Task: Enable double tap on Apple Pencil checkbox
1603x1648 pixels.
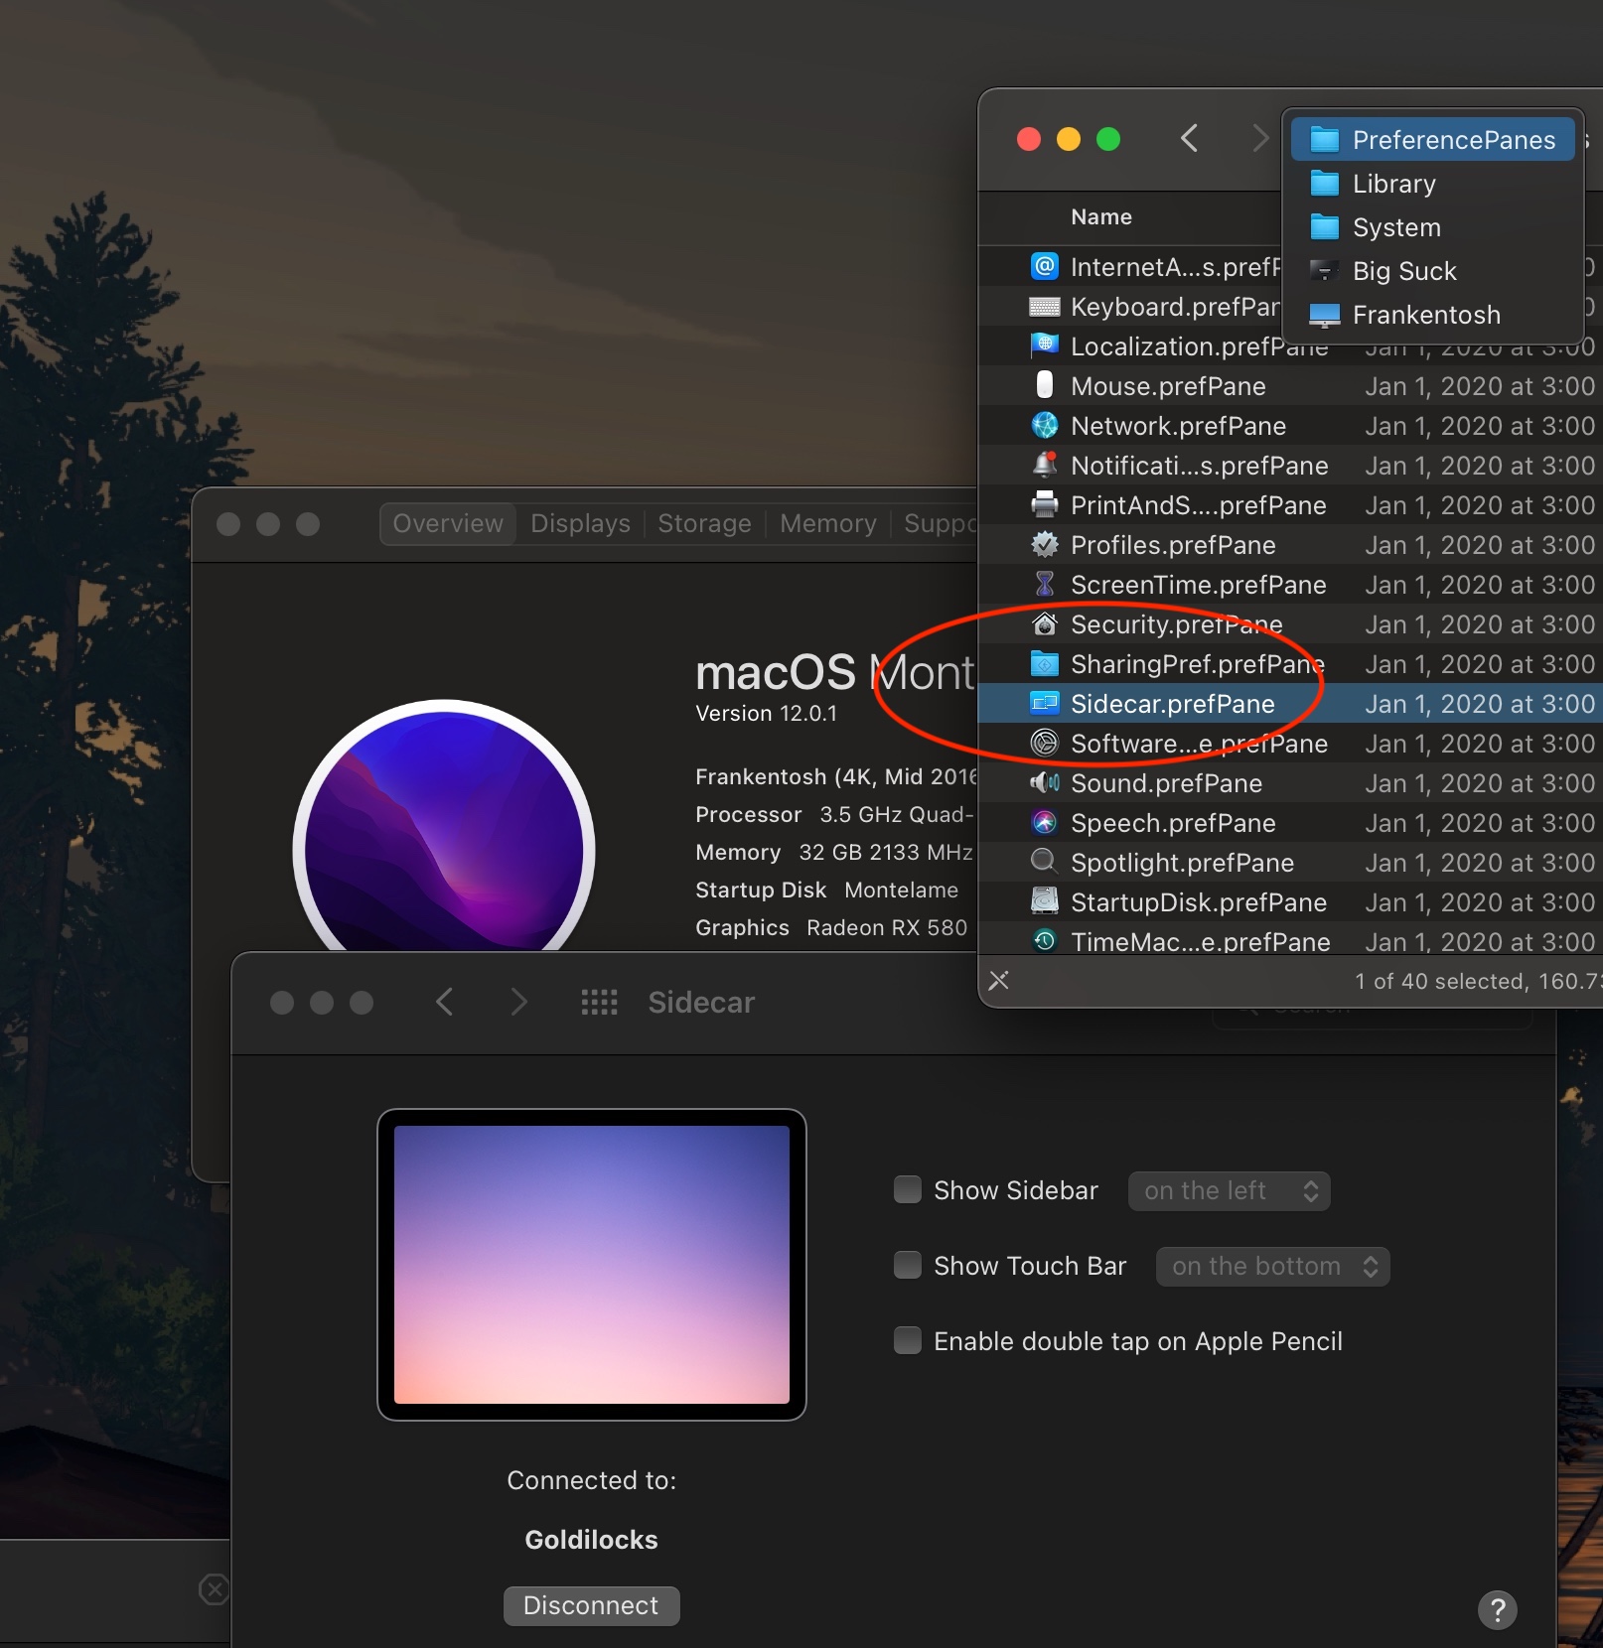Action: coord(908,1340)
